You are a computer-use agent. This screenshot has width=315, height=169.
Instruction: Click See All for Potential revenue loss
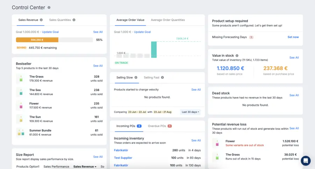[294, 128]
